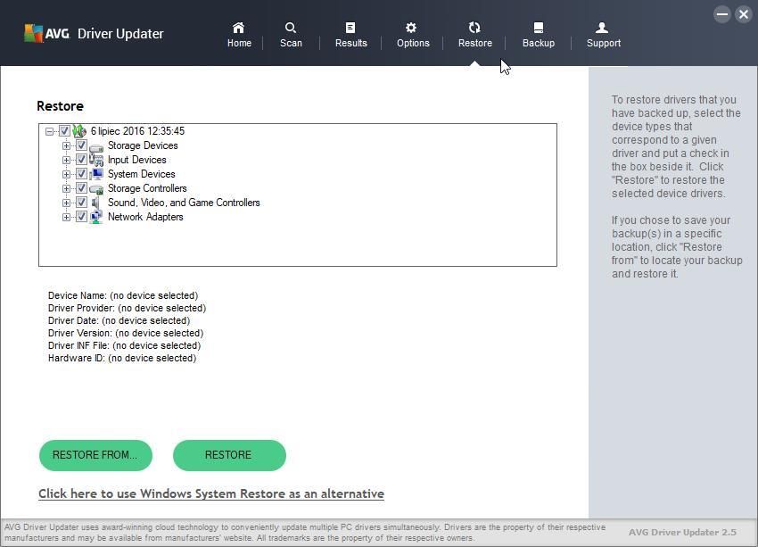This screenshot has width=758, height=547.
Task: Click the Options gear icon
Action: coord(411,28)
